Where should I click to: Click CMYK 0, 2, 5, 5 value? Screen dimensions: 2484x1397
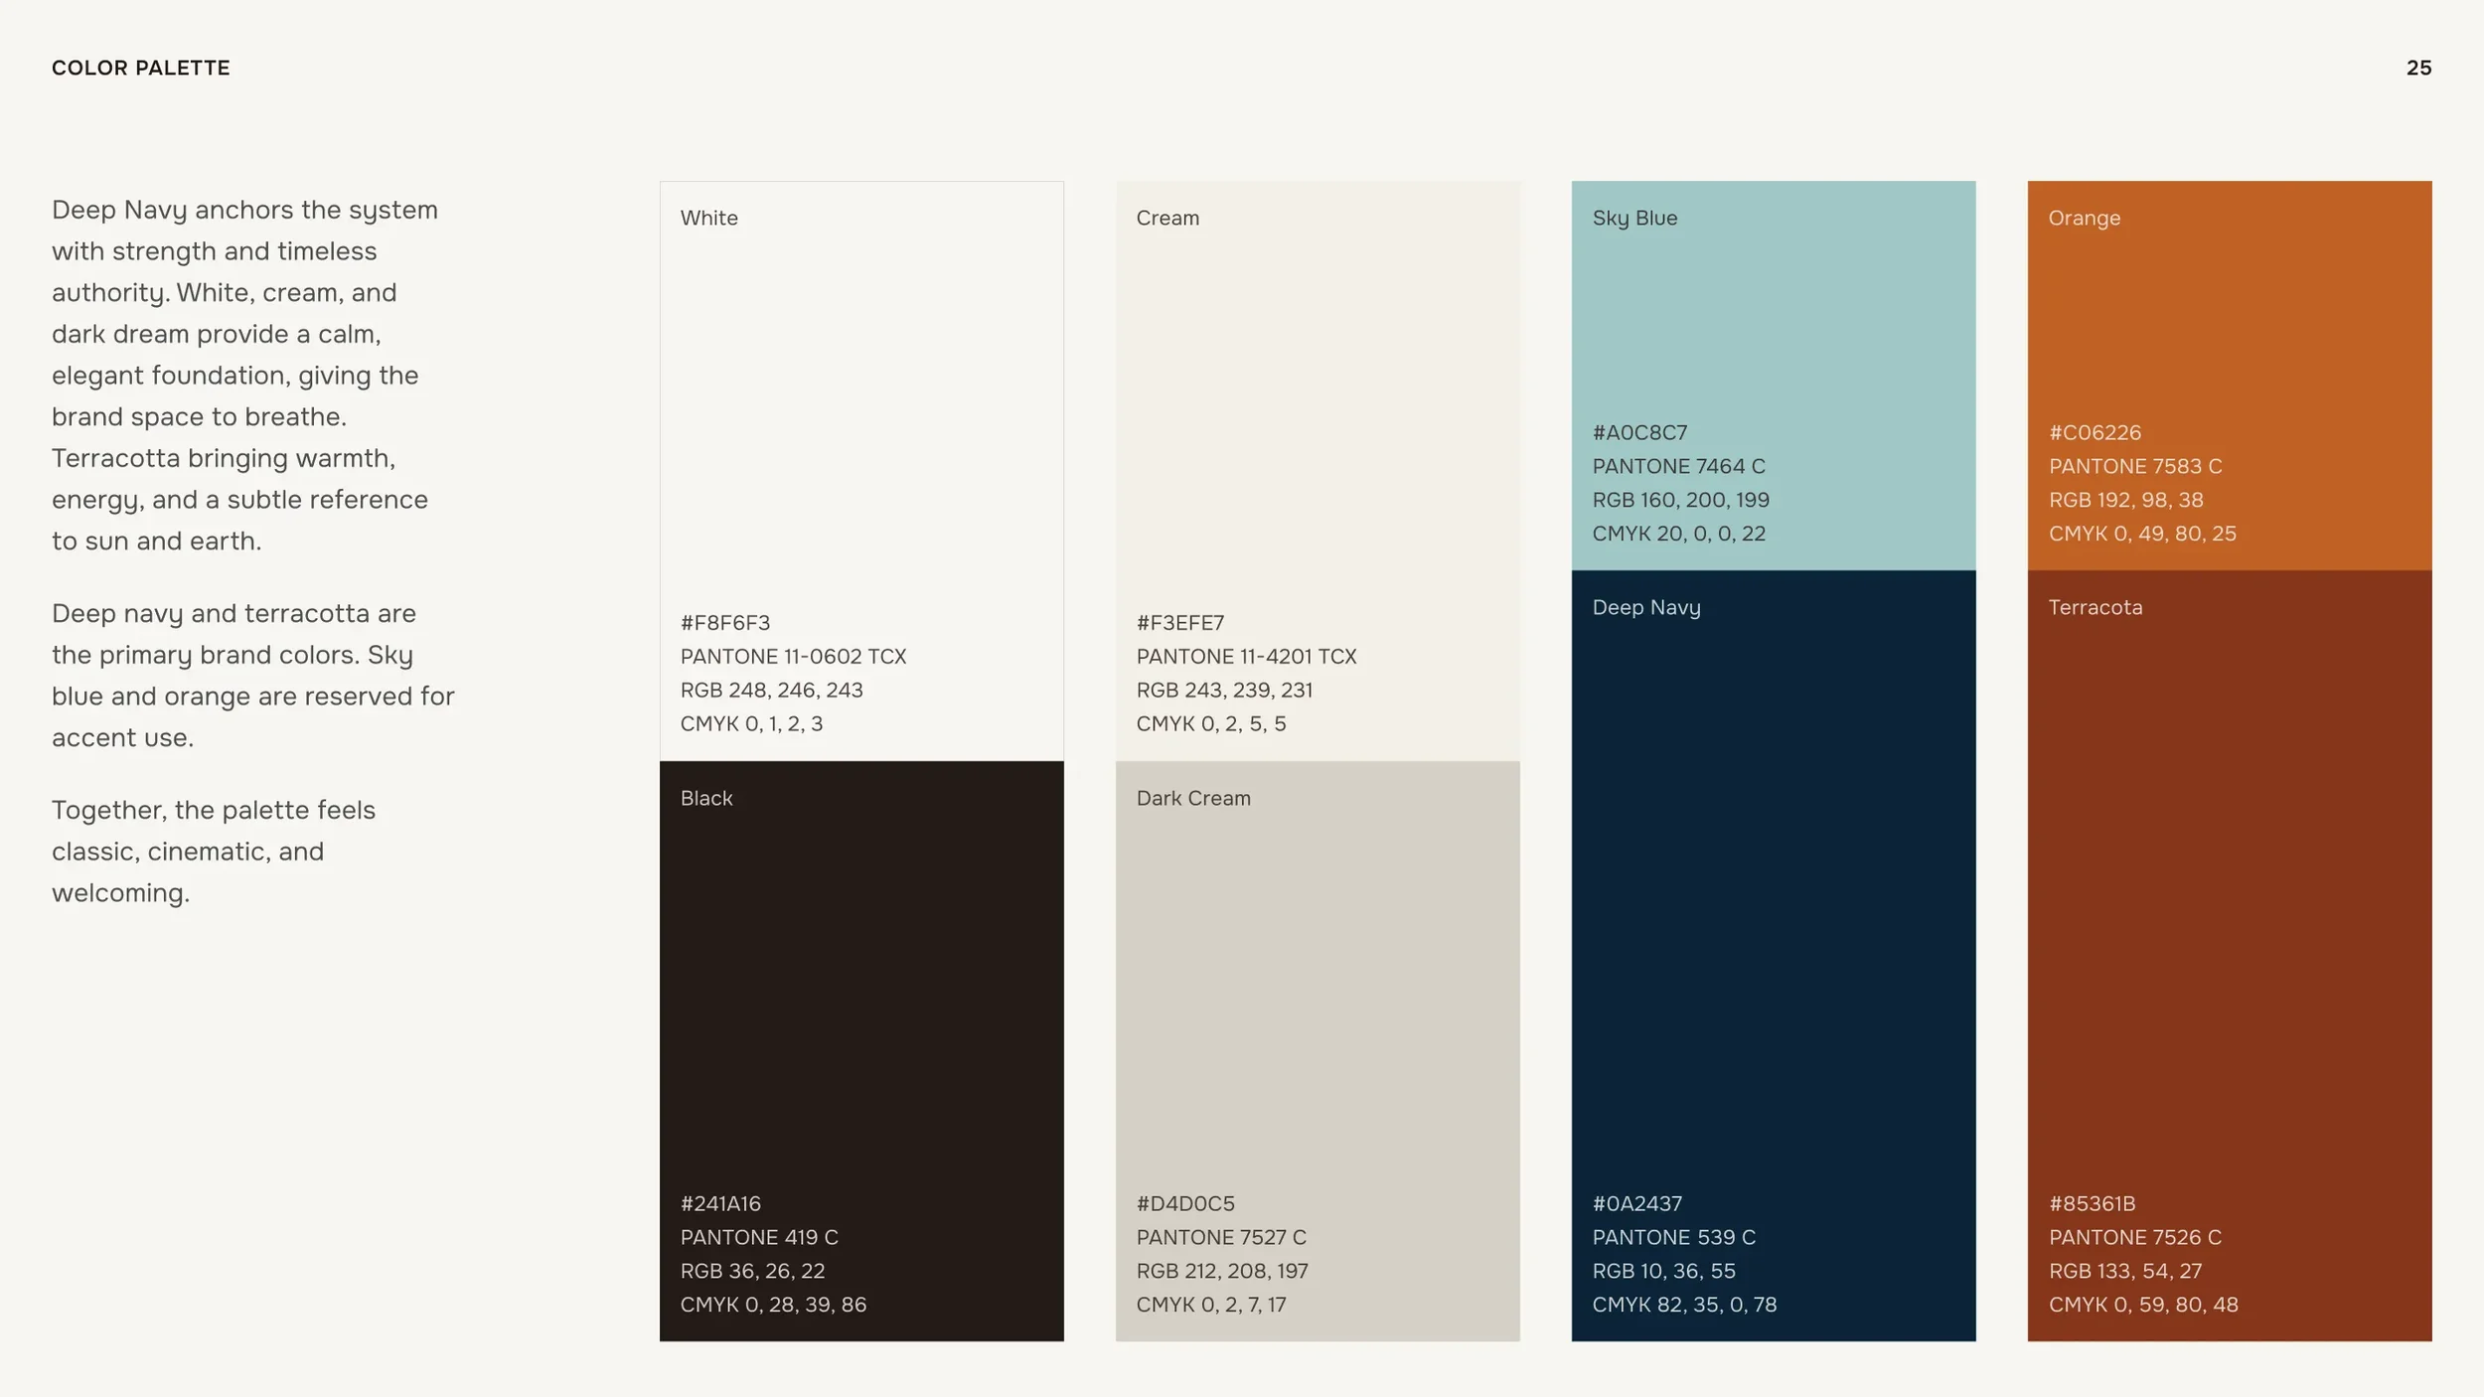click(1211, 724)
